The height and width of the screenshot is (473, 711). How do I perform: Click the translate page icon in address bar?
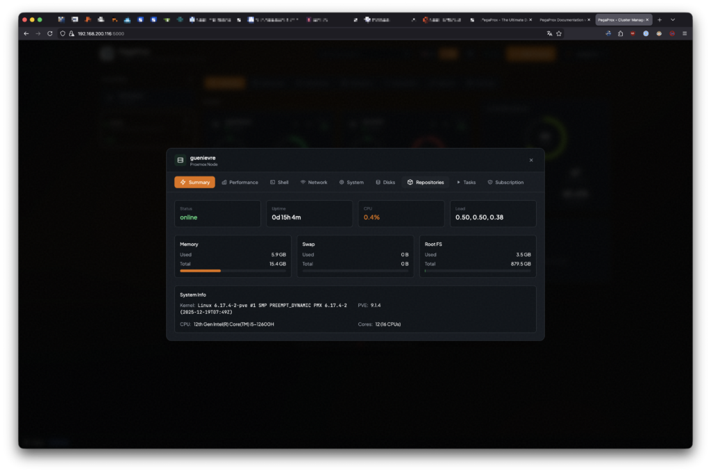coord(549,33)
